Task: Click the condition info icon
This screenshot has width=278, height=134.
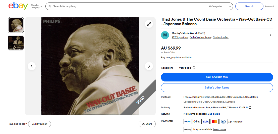Action: point(194,68)
